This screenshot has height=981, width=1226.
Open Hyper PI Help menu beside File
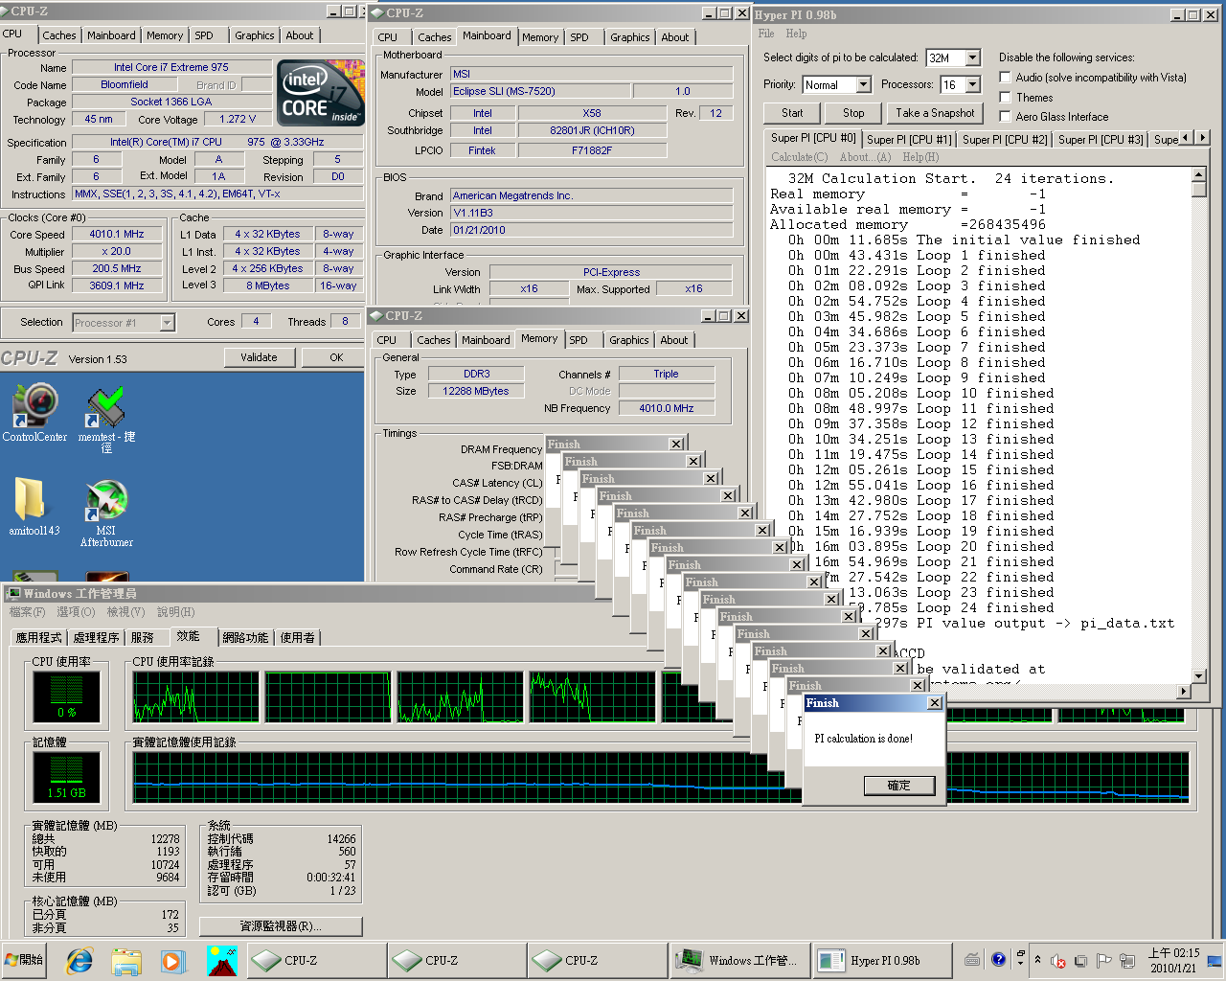click(x=796, y=34)
